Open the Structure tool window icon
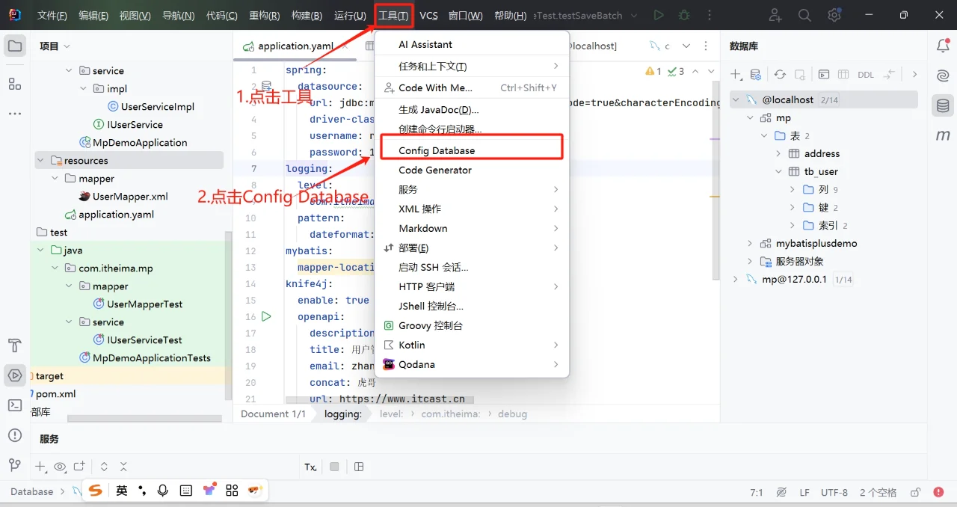This screenshot has height=507, width=957. (15, 84)
